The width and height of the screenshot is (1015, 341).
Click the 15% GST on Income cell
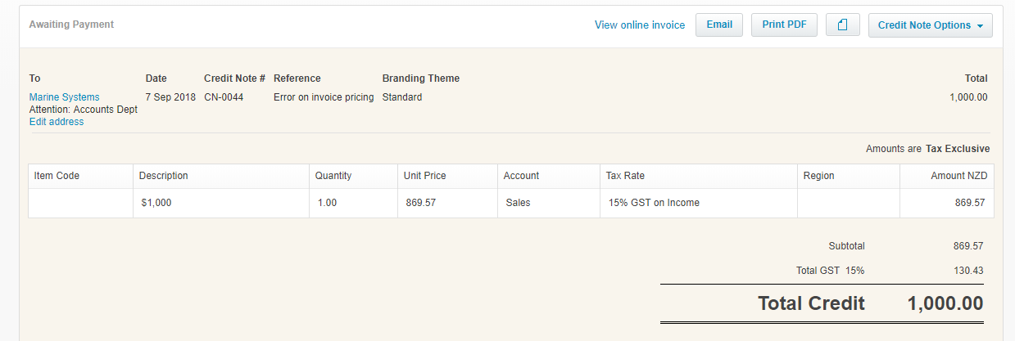click(698, 203)
